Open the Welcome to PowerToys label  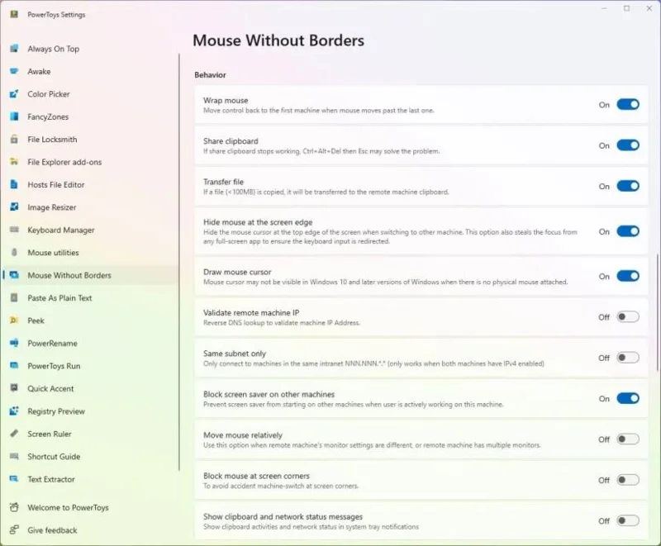68,508
